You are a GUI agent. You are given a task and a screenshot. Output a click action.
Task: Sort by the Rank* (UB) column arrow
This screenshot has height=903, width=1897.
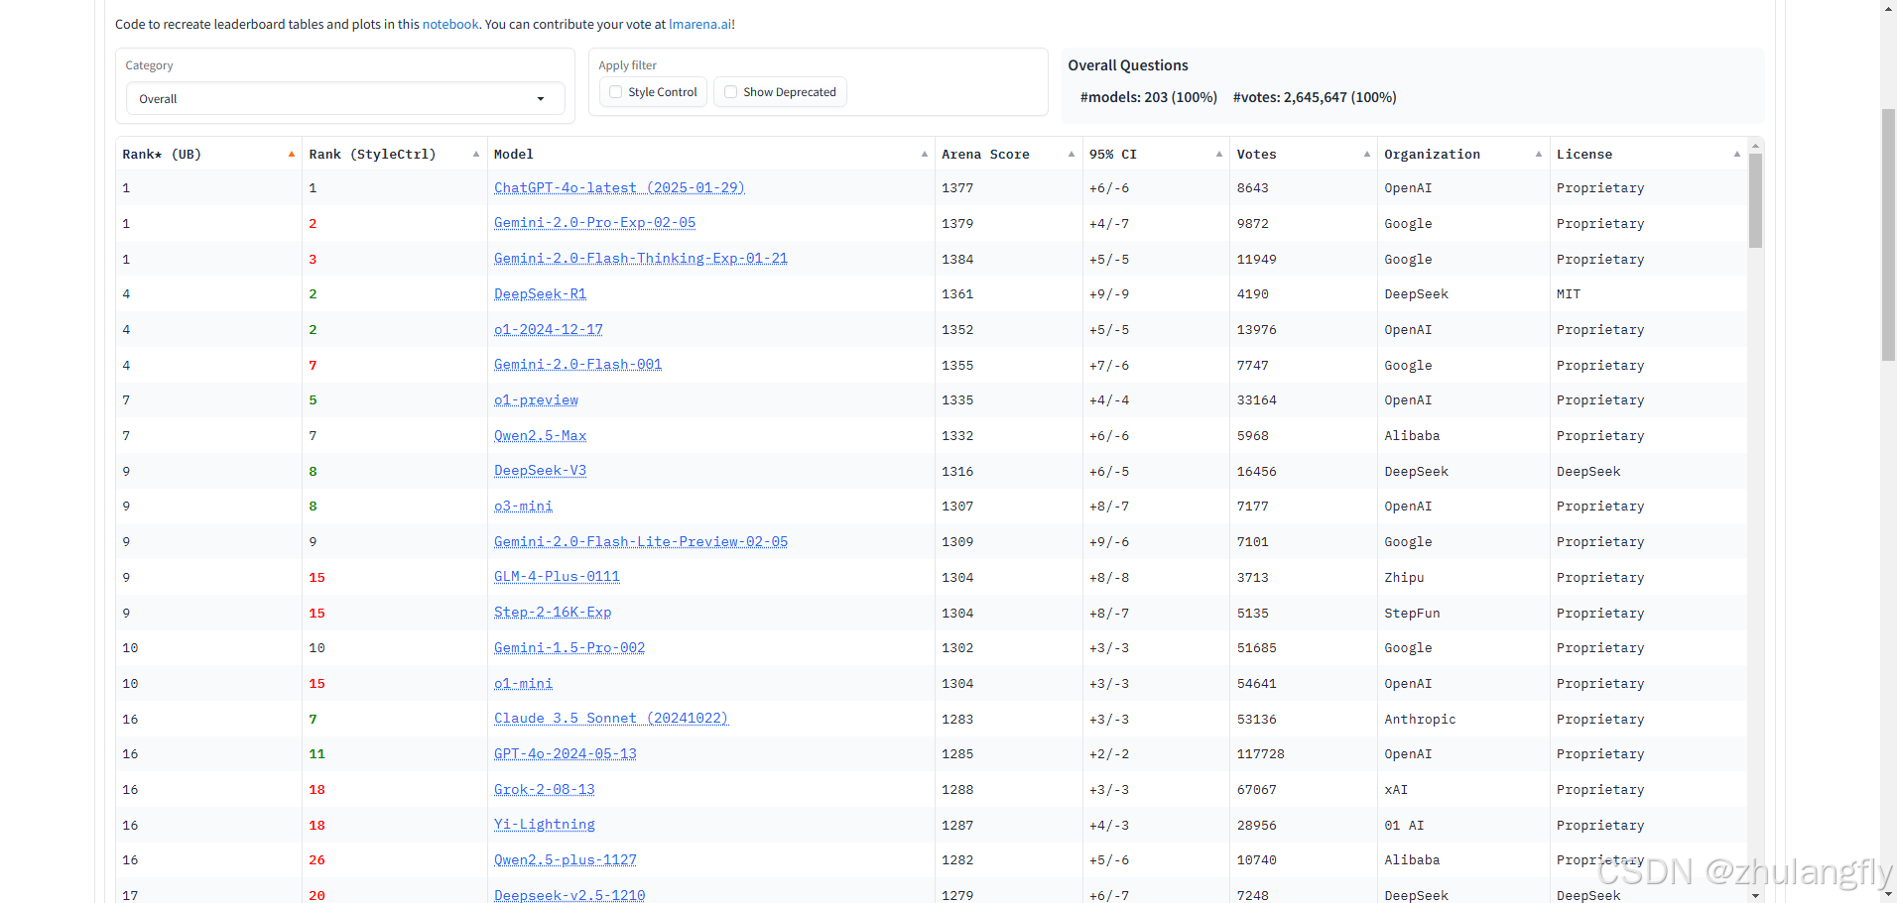click(x=292, y=154)
